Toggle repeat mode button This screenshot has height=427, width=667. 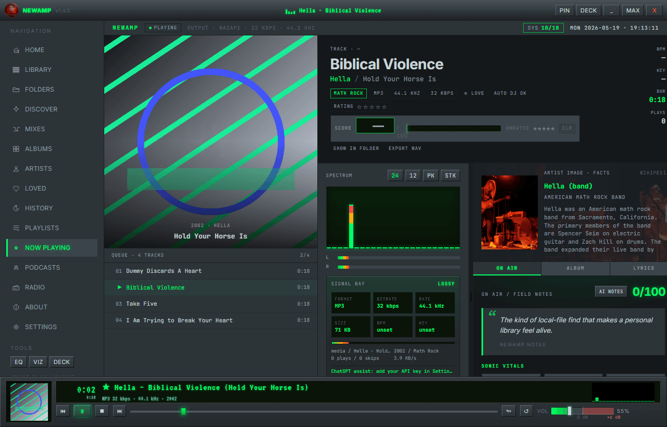point(526,411)
